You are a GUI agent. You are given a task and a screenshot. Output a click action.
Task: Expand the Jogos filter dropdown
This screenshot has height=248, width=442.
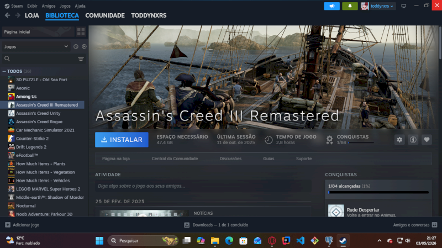[36, 46]
